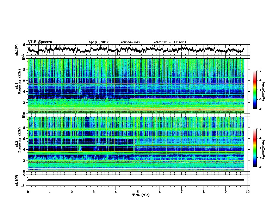The height and width of the screenshot is (215, 279).
Task: Click the "start UT = 11:40: 1" label
Action: 170,42
